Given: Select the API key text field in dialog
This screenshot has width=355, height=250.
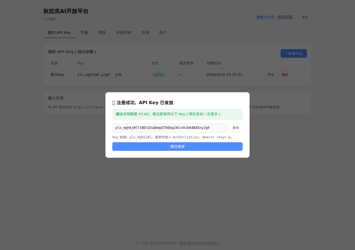Looking at the screenshot, I should click(x=169, y=128).
